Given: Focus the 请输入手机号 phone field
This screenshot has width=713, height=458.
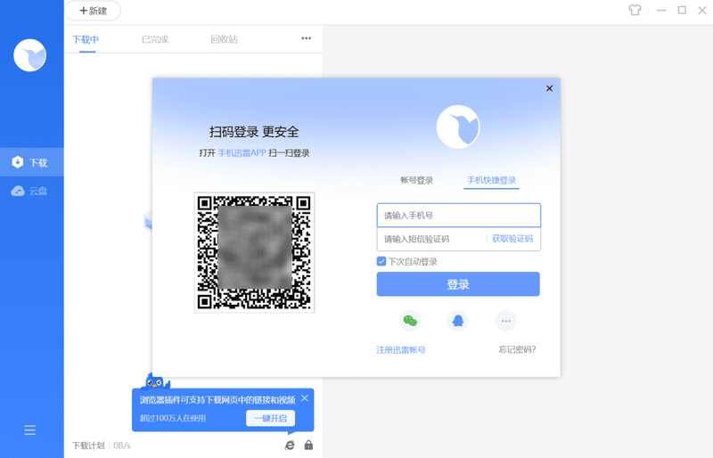Looking at the screenshot, I should coord(458,215).
